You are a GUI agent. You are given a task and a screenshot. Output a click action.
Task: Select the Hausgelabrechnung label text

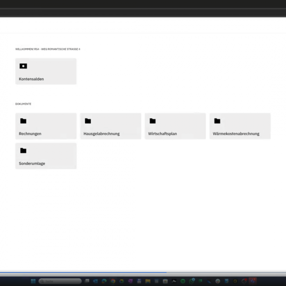pos(102,134)
